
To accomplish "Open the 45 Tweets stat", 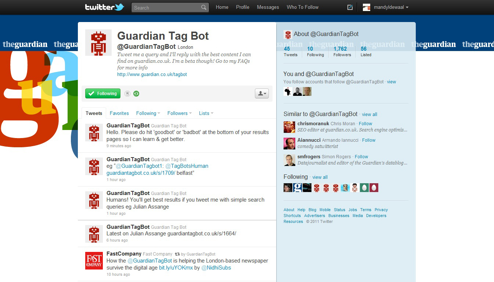I will click(x=291, y=52).
